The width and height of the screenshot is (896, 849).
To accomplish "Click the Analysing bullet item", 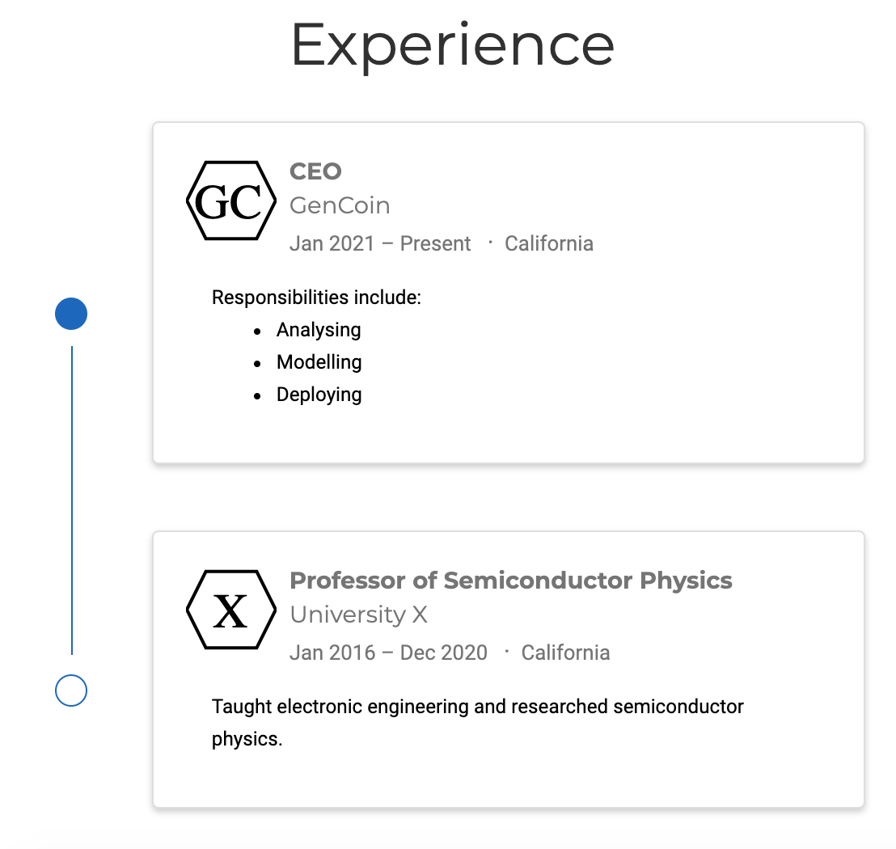I will pos(319,330).
